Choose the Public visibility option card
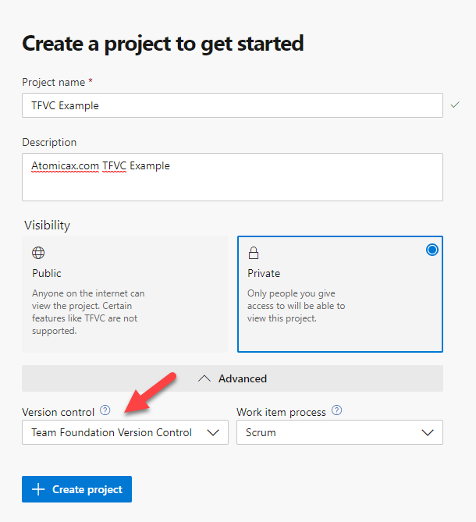Screen dimensions: 476x522 (x=125, y=294)
